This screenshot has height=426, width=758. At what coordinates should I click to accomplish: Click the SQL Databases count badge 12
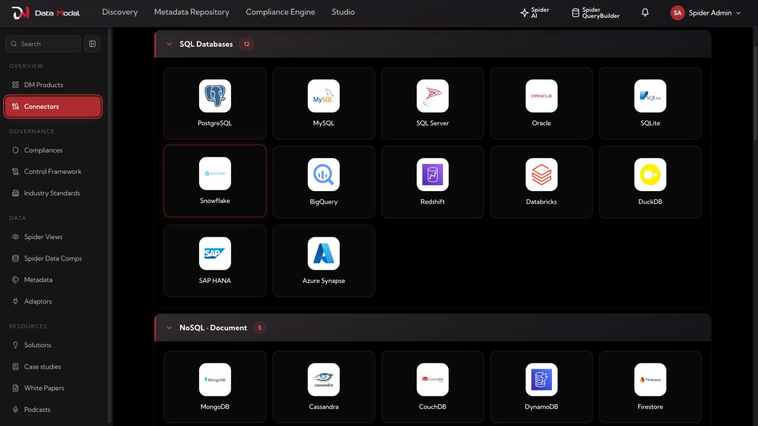[246, 44]
